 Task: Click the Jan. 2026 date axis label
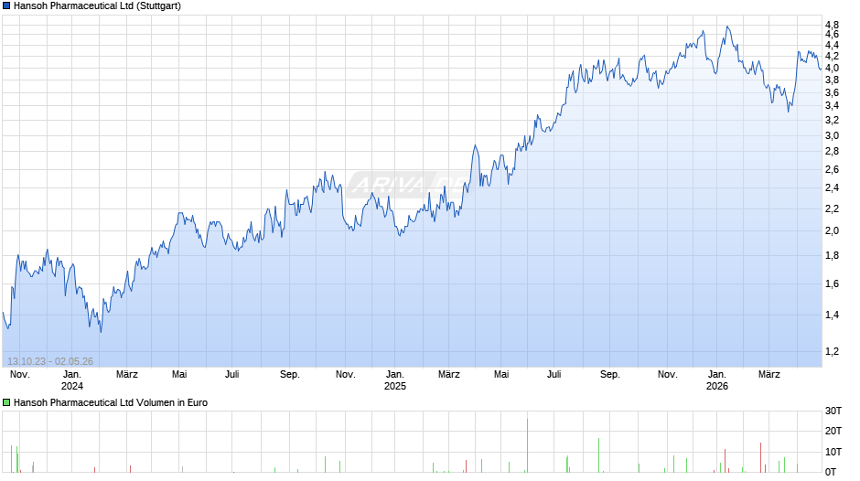click(x=717, y=380)
